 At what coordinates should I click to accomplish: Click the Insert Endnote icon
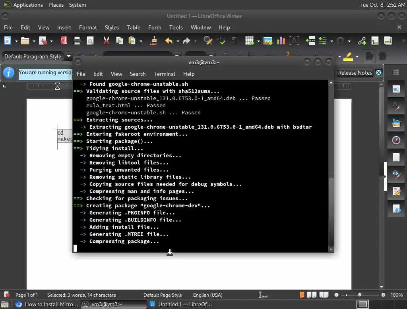pos(388,41)
